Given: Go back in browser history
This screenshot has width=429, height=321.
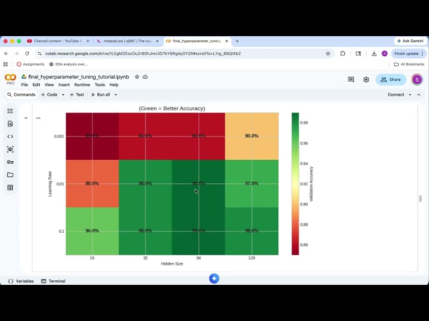Looking at the screenshot, I should [x=6, y=53].
